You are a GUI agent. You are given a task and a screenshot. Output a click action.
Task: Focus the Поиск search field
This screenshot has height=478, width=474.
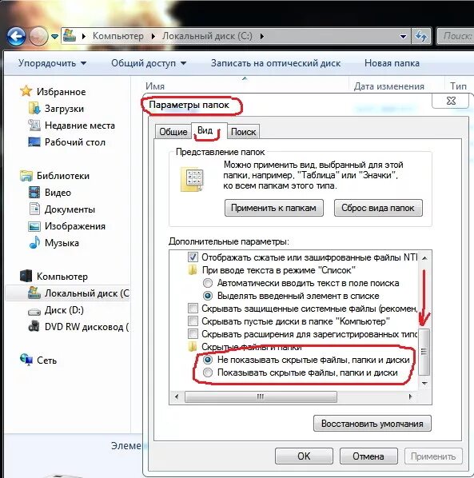click(456, 36)
